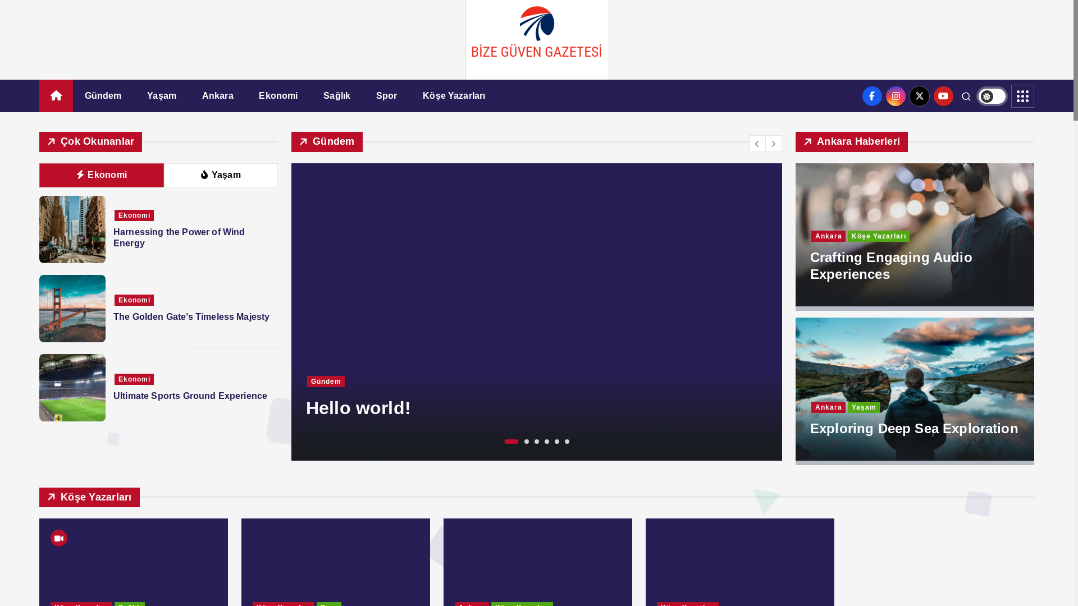This screenshot has width=1078, height=606.
Task: Click Ekonomi tag above Sports Ground article
Action: (x=134, y=379)
